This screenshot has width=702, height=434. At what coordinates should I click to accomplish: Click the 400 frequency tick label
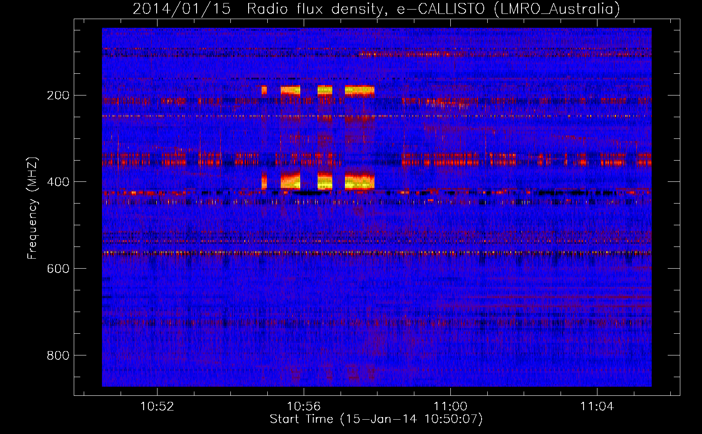click(58, 182)
